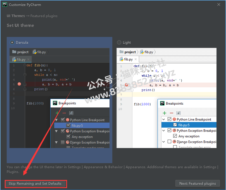Click red line breakpoint icon in Light tree
The width and height of the screenshot is (226, 190).
[x=174, y=119]
